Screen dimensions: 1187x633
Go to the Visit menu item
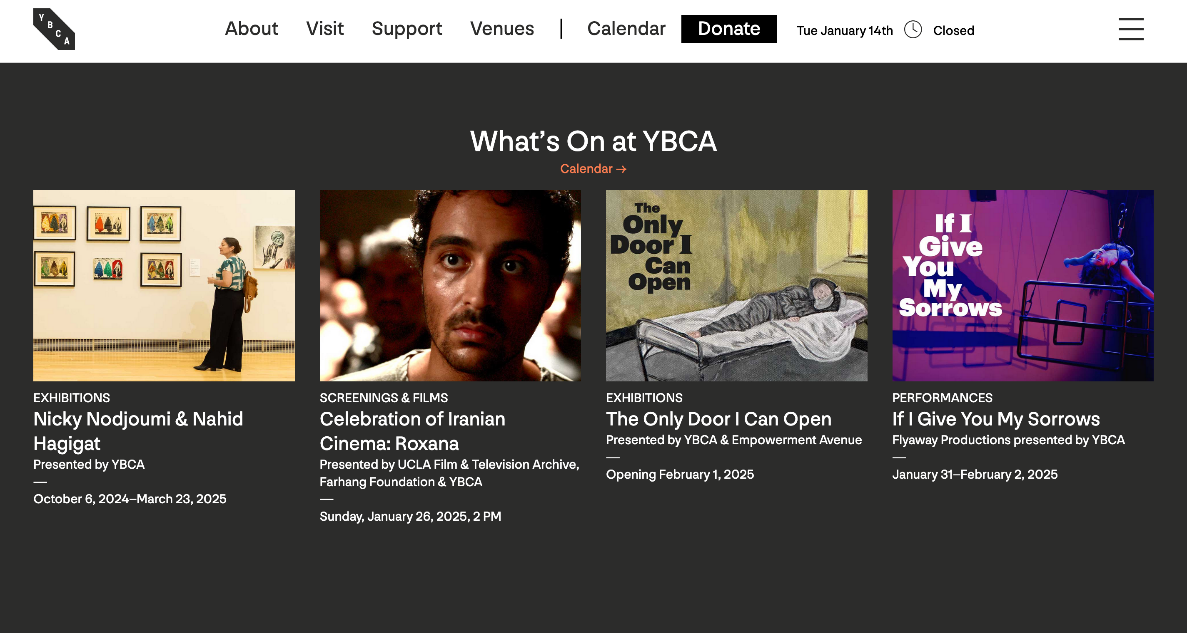[x=325, y=29]
